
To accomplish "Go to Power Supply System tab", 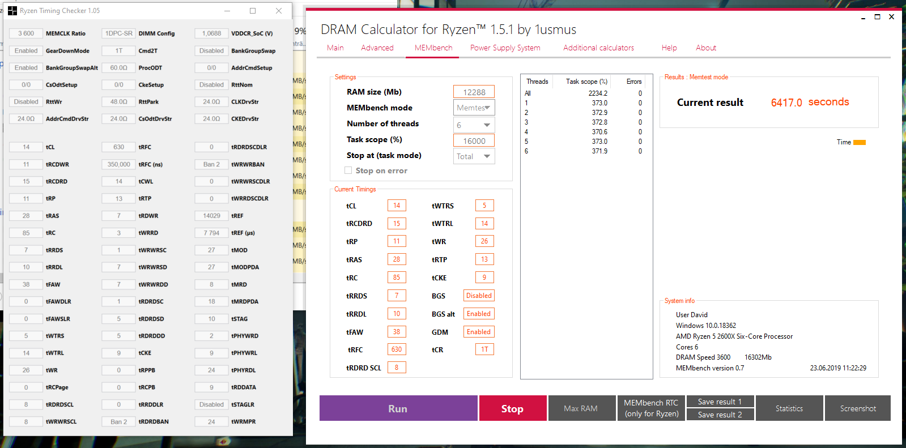I will 505,48.
